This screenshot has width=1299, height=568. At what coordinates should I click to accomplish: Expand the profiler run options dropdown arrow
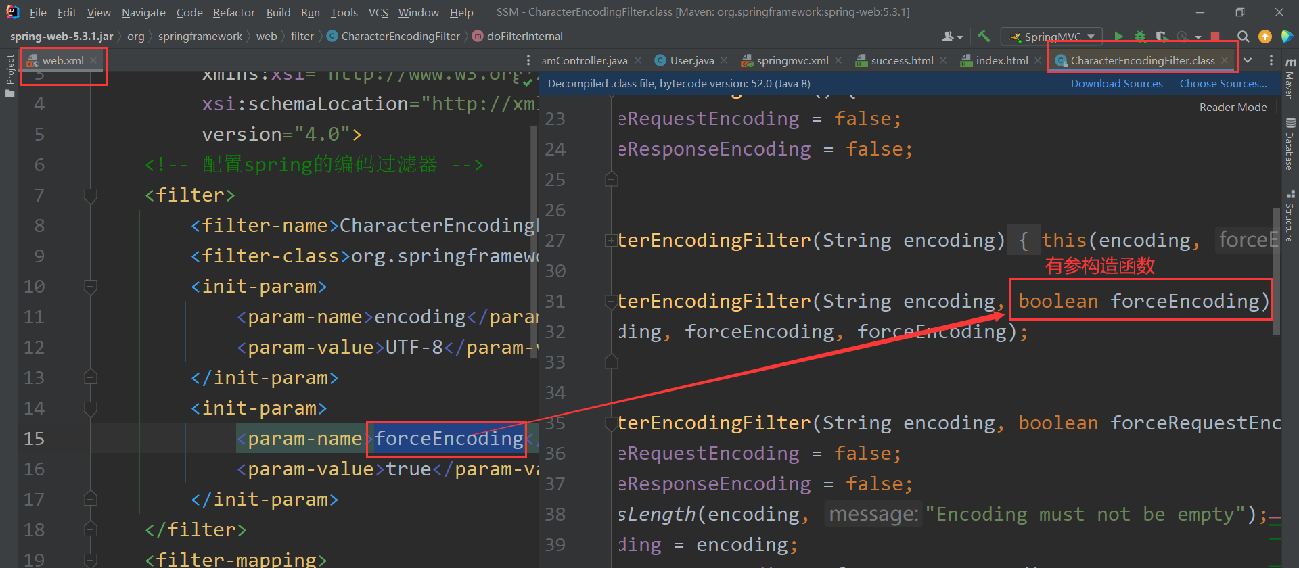tap(1198, 37)
